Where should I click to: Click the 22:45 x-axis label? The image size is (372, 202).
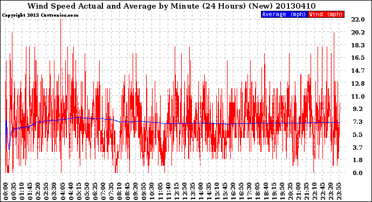[322, 191]
